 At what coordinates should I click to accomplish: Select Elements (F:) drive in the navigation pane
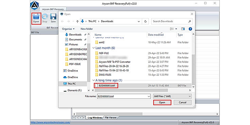click(73, 90)
